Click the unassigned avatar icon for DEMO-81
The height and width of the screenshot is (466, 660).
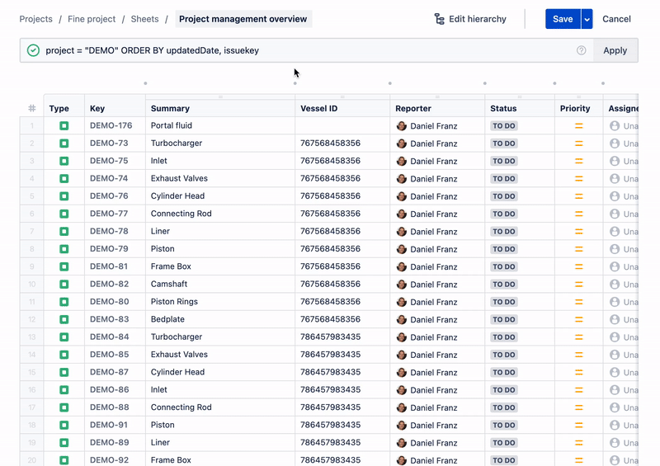615,267
